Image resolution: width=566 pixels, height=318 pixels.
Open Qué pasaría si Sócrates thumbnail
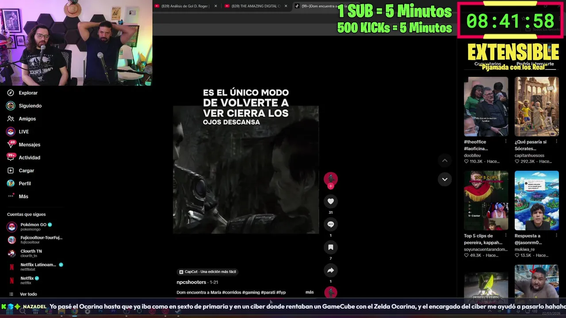coord(537,106)
